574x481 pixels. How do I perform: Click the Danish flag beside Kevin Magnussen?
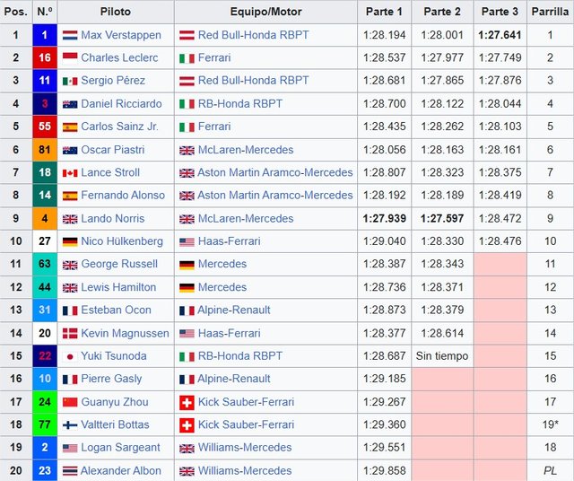(70, 333)
